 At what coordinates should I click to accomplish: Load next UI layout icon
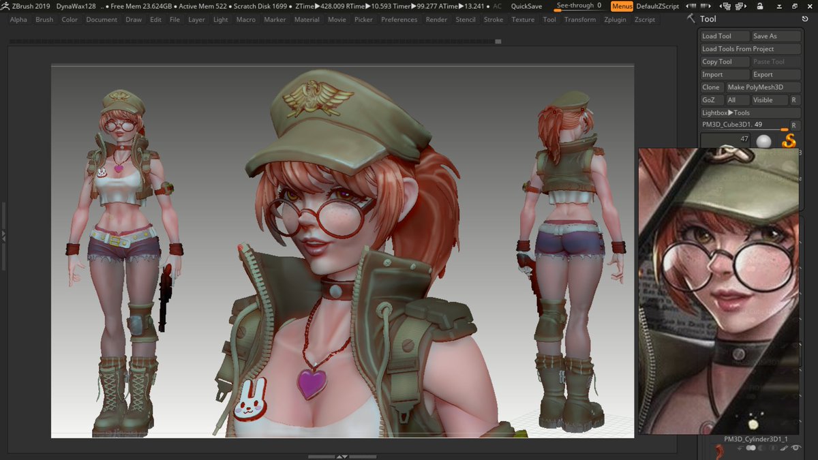click(x=741, y=6)
